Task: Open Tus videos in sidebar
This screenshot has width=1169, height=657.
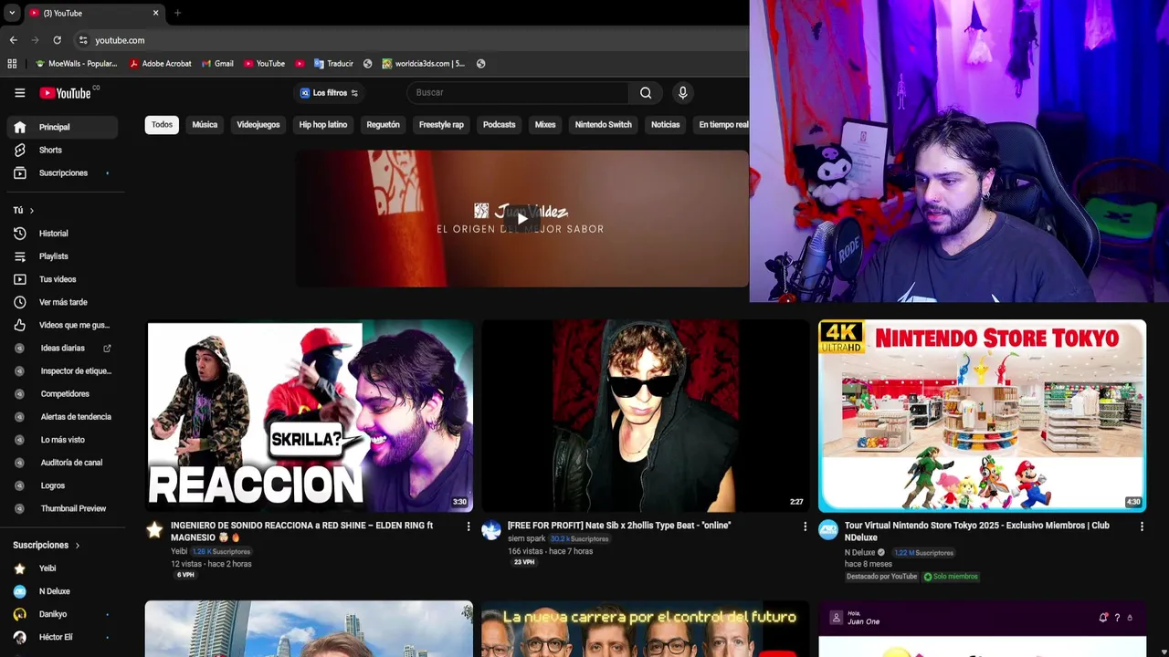Action: click(x=62, y=279)
